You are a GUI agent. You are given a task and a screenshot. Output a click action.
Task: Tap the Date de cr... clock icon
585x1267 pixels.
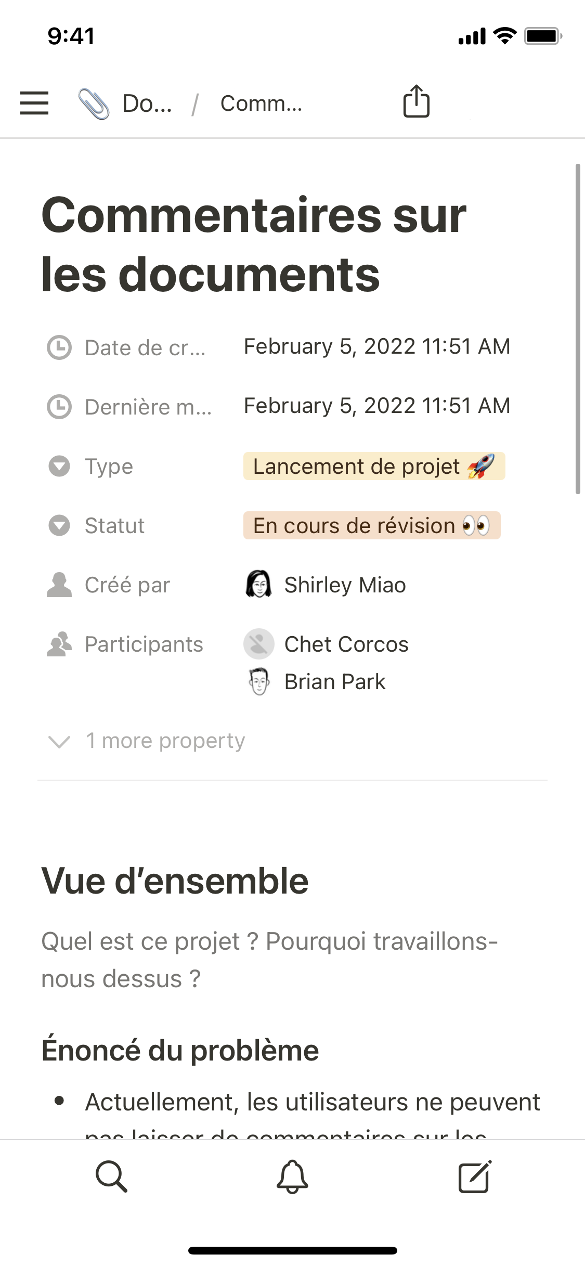coord(59,347)
